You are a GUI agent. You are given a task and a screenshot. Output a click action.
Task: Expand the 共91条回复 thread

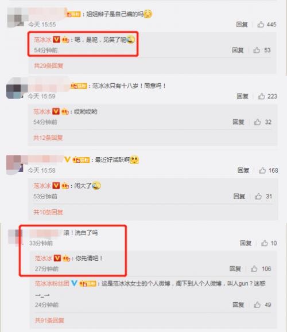[49, 321]
